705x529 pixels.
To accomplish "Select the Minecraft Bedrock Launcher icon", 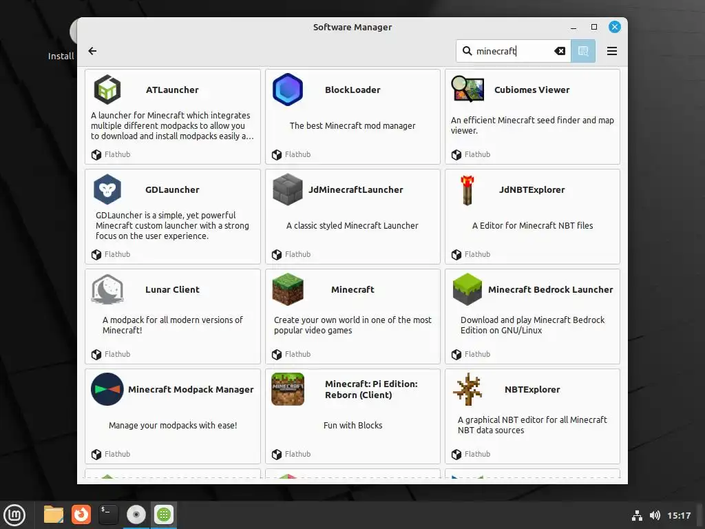I will (x=467, y=289).
